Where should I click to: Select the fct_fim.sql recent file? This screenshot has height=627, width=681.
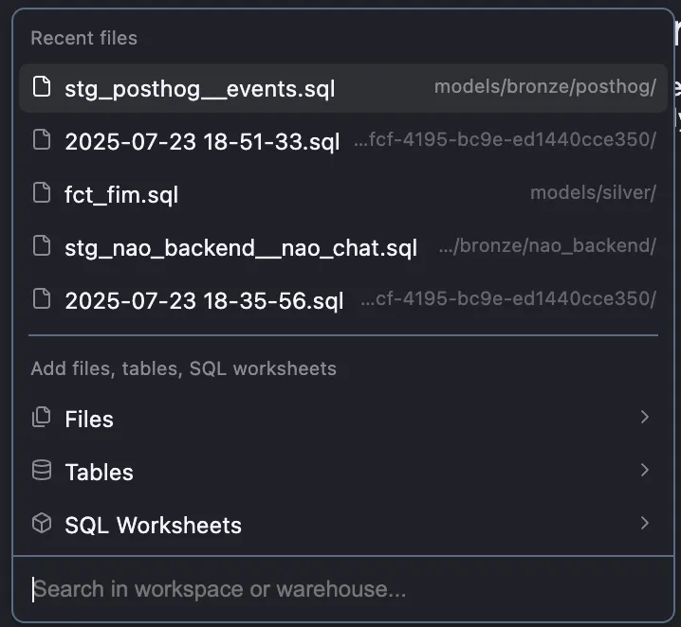[121, 195]
